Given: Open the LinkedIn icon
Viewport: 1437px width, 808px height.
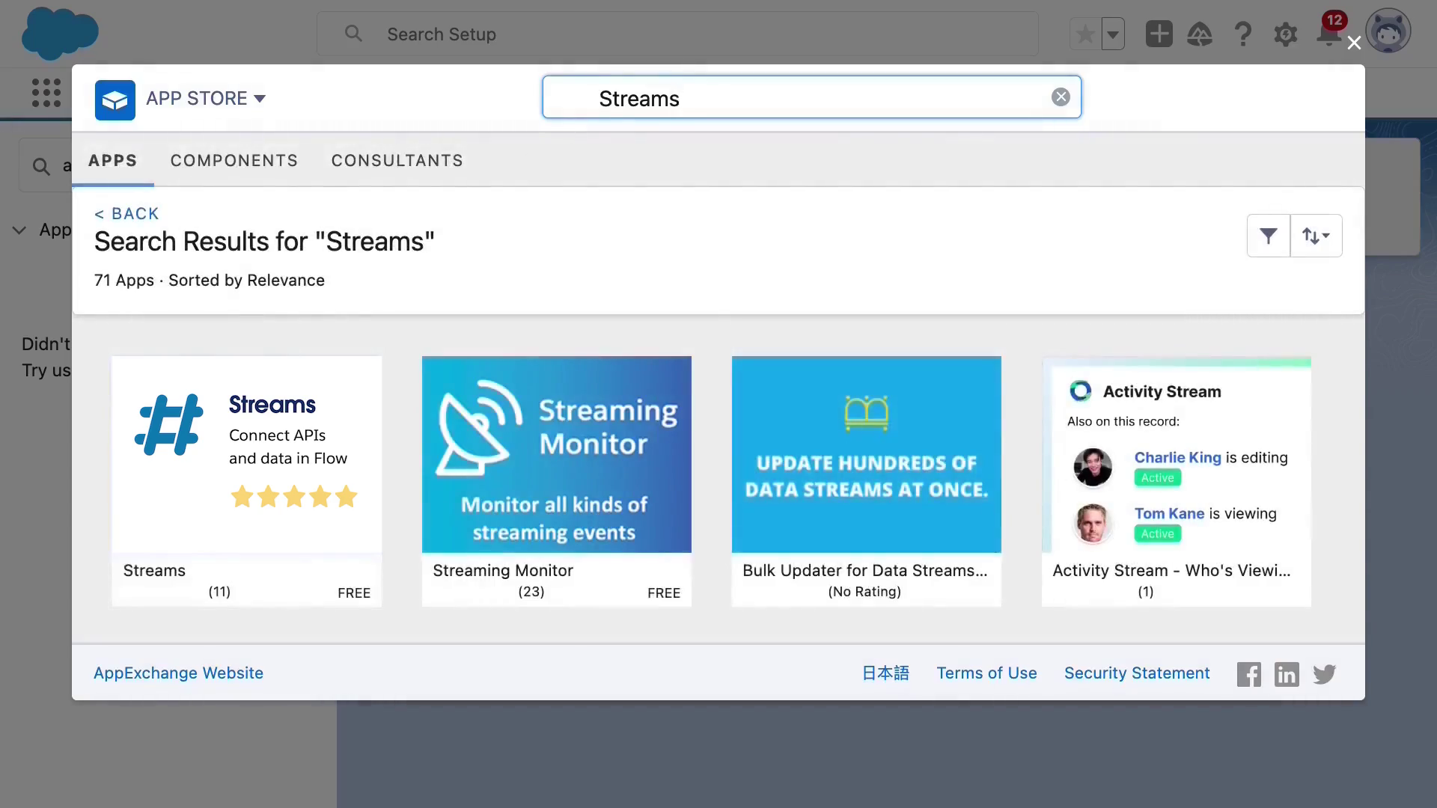Looking at the screenshot, I should pyautogui.click(x=1287, y=674).
